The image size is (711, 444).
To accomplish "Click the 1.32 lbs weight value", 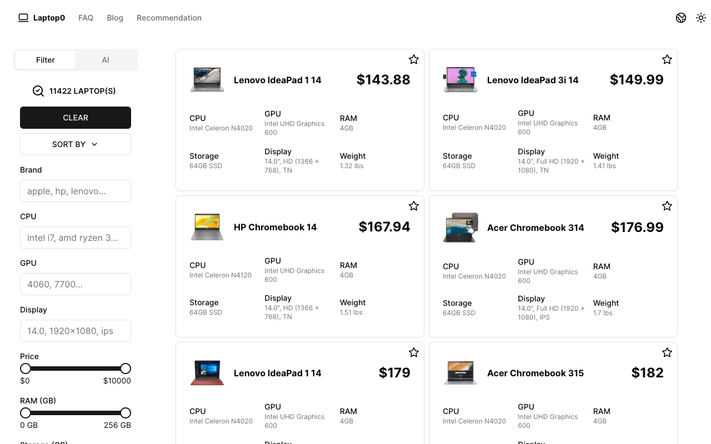I will coord(352,166).
